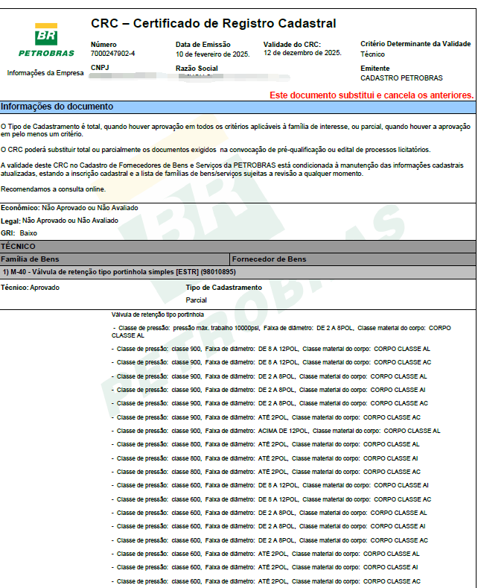Click classe 600 'DE 8 A 12POL' CORPO CLASSE AC line
This screenshot has width=478, height=588.
pos(271,499)
